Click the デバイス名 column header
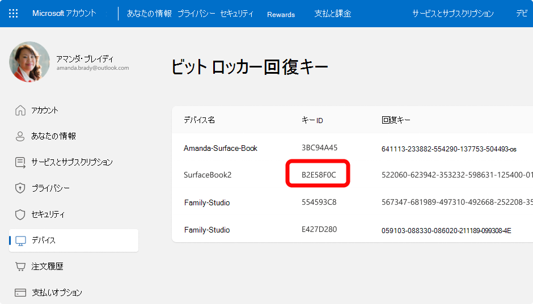 click(199, 120)
